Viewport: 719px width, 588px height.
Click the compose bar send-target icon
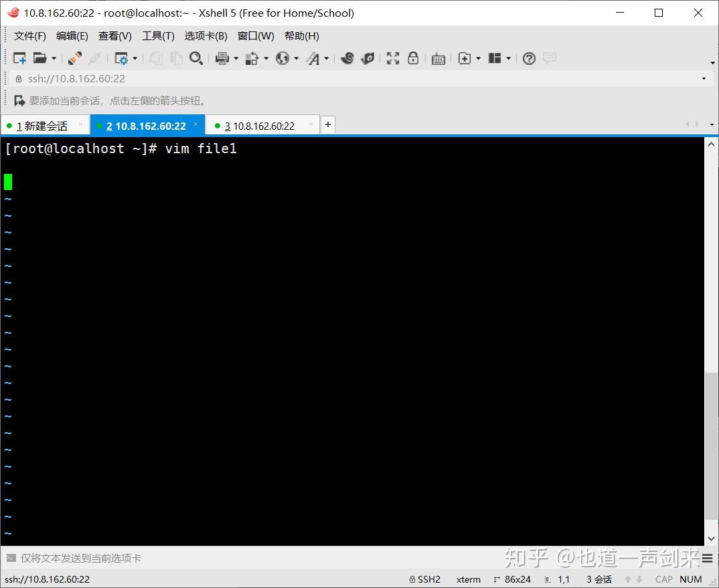[11, 558]
